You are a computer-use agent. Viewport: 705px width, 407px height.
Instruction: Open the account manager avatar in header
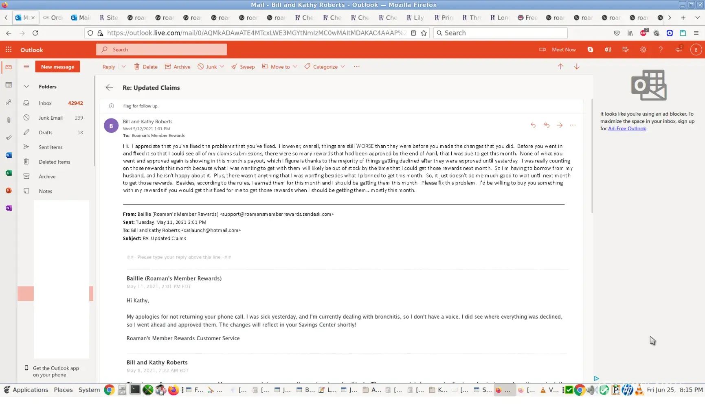[696, 50]
